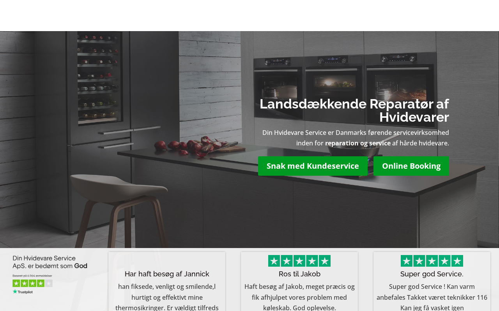This screenshot has height=311, width=499.
Task: Select the Landsdækkende Reparatør af Hvidevarer heading
Action: 354,110
